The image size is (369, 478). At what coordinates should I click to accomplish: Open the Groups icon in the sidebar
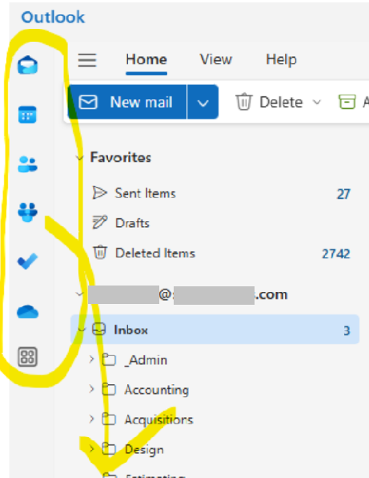pyautogui.click(x=28, y=213)
